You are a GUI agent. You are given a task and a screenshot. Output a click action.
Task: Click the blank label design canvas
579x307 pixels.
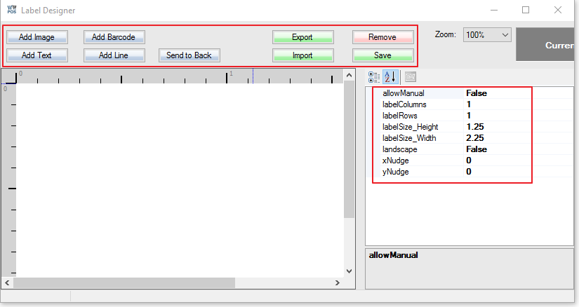tap(180, 180)
